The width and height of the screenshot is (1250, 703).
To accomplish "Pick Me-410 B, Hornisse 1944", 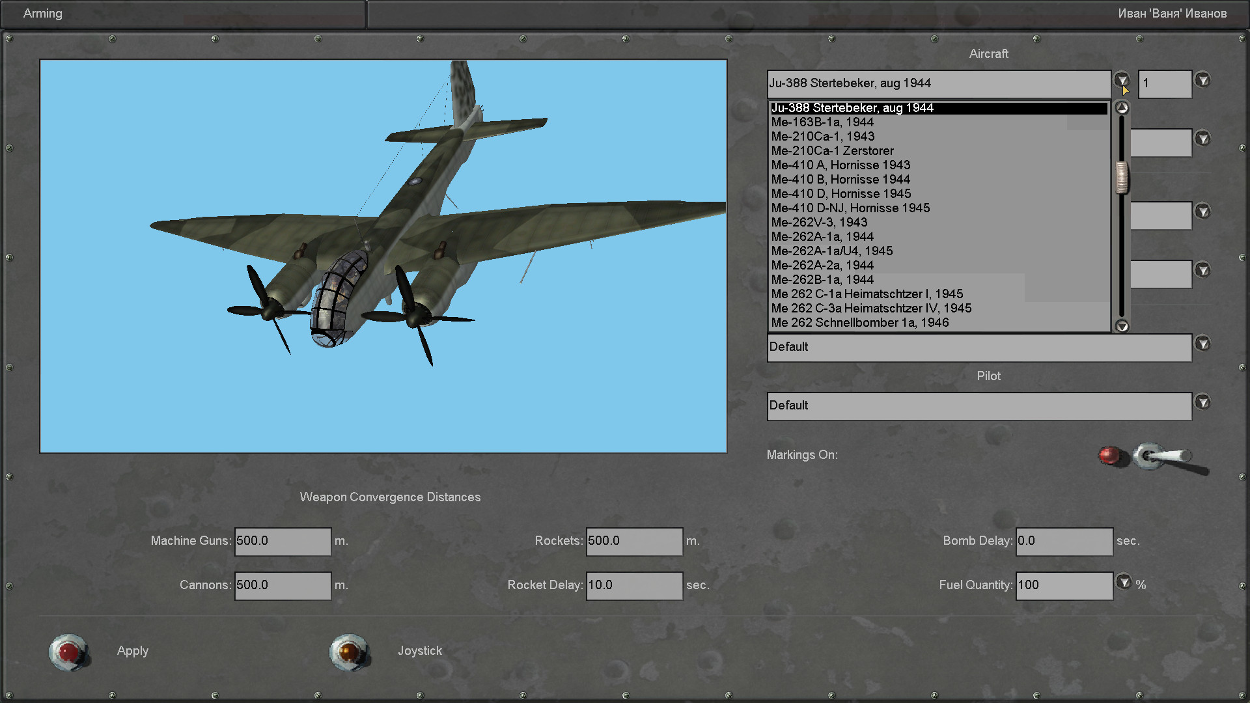I will coord(840,180).
